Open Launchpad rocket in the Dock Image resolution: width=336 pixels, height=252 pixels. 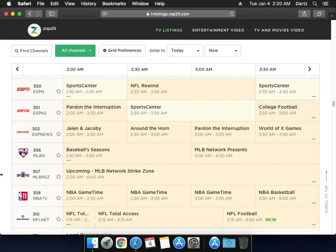click(x=107, y=243)
